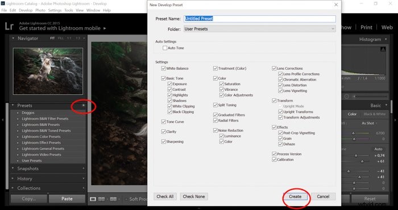Toggle the Chromatic Aberration checkbox
398x210 pixels.
(x=280, y=79)
